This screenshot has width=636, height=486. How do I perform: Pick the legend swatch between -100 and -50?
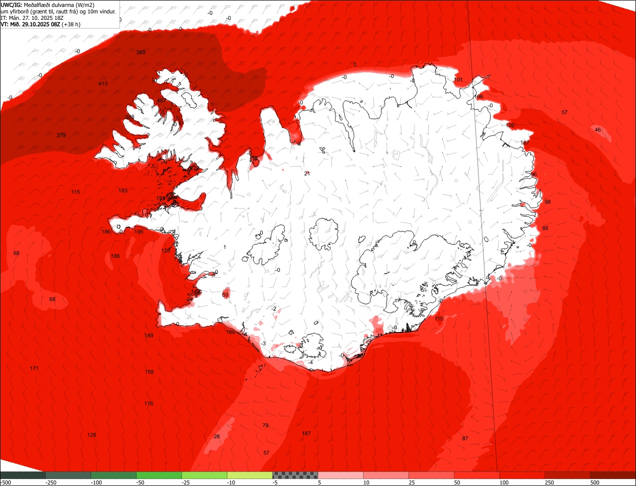(114, 475)
